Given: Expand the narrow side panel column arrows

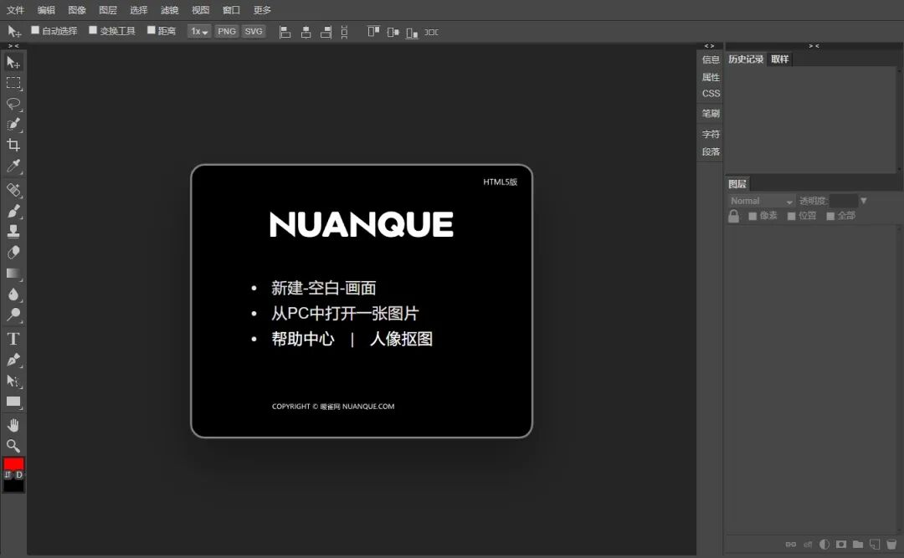Looking at the screenshot, I should click(709, 45).
